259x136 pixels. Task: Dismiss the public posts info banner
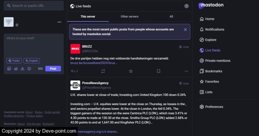coord(185,29)
